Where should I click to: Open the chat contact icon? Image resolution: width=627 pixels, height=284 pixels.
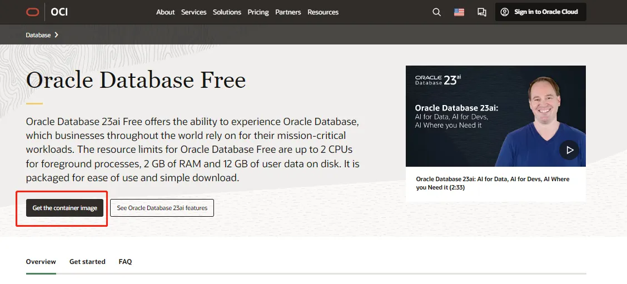(x=482, y=12)
